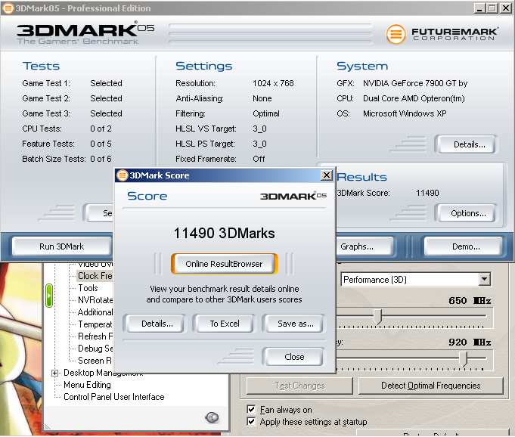Select the Clock Frequency tree item
The height and width of the screenshot is (437, 515).
95,276
